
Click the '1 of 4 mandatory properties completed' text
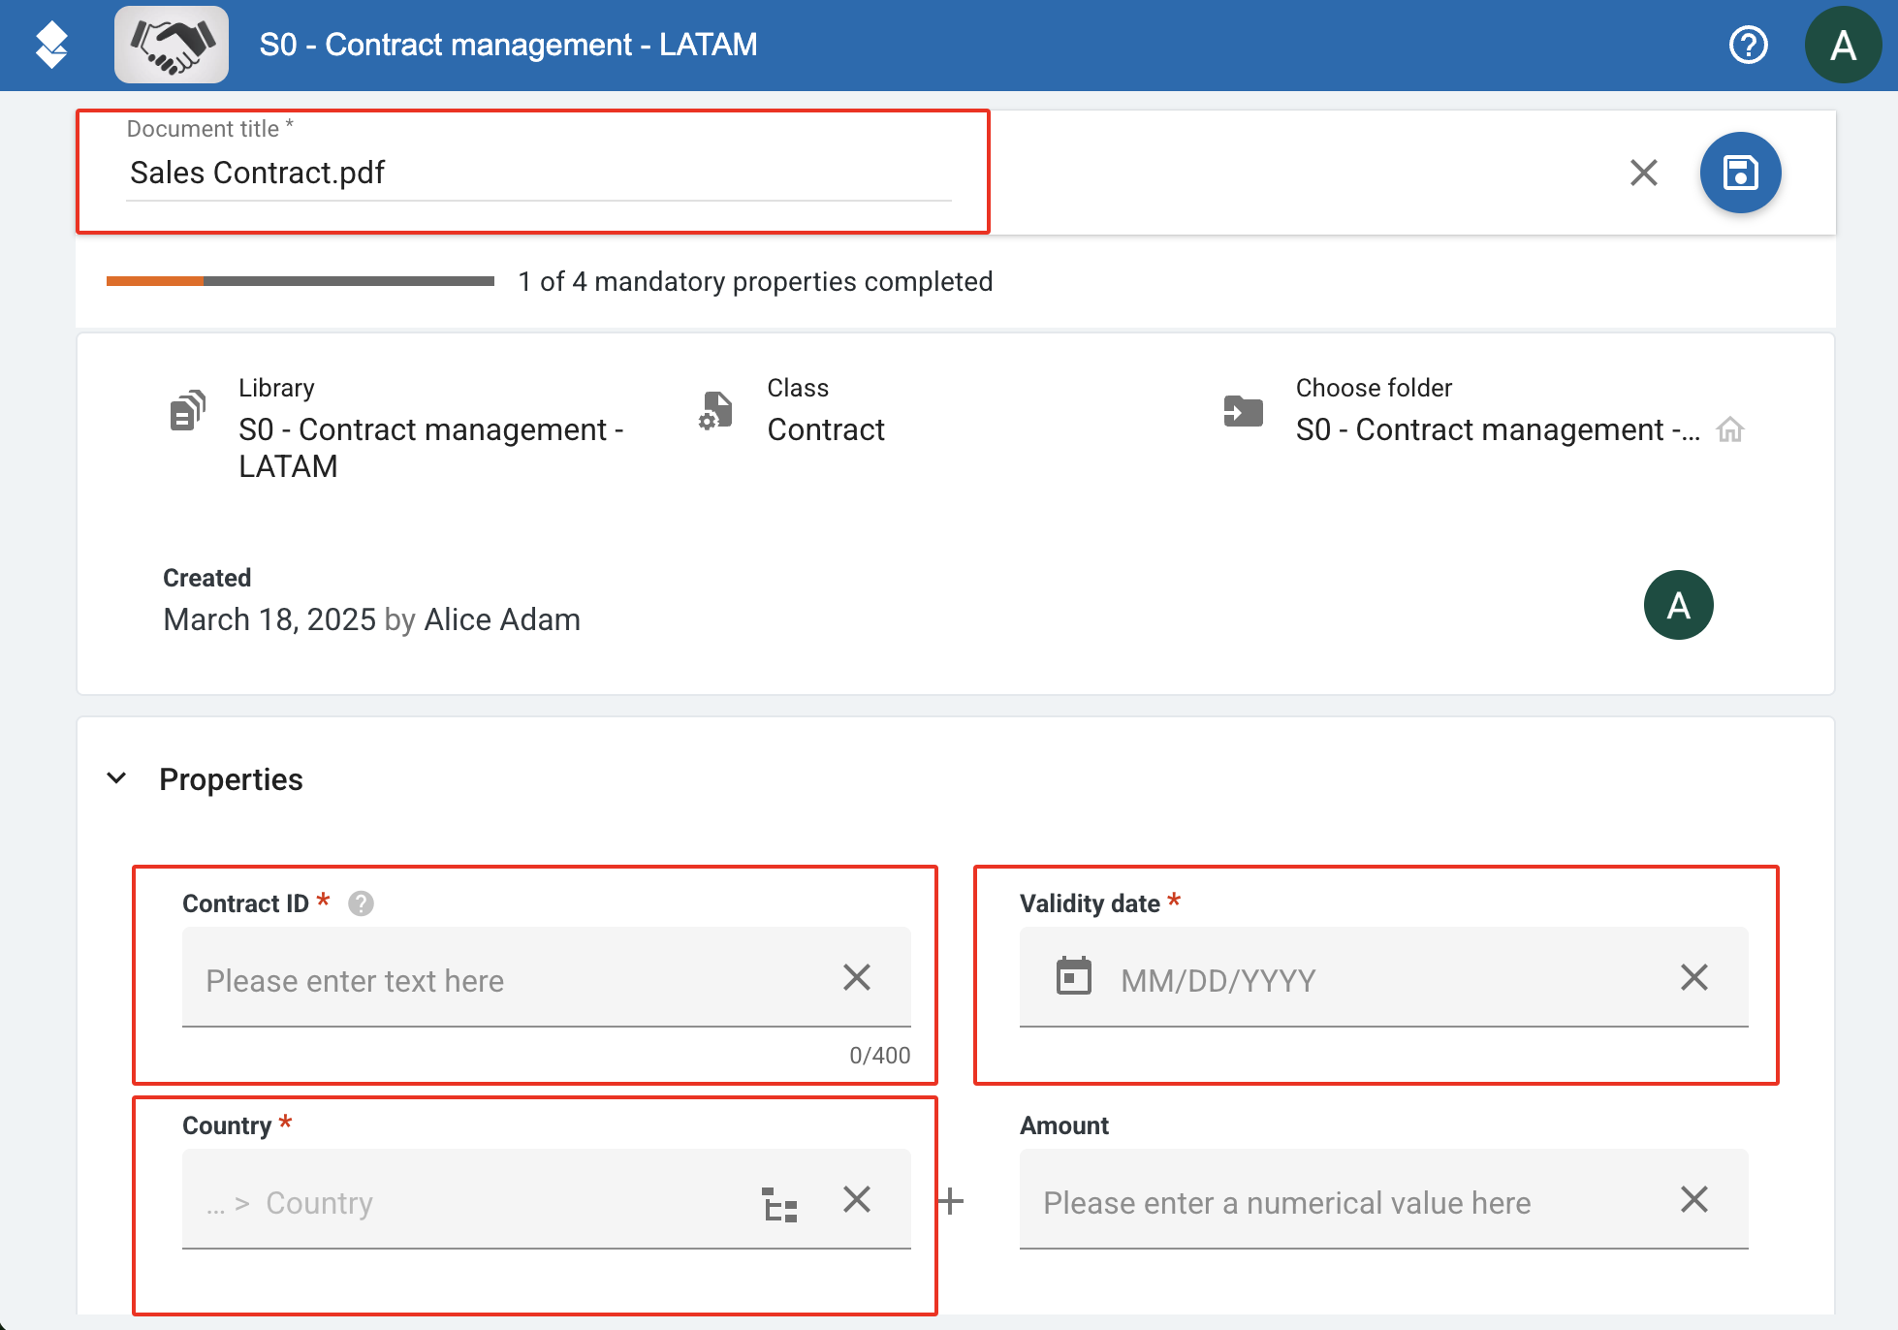pos(755,281)
